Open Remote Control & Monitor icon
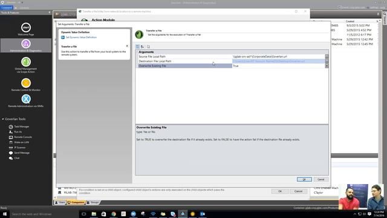The width and height of the screenshot is (387, 218). pos(26,83)
